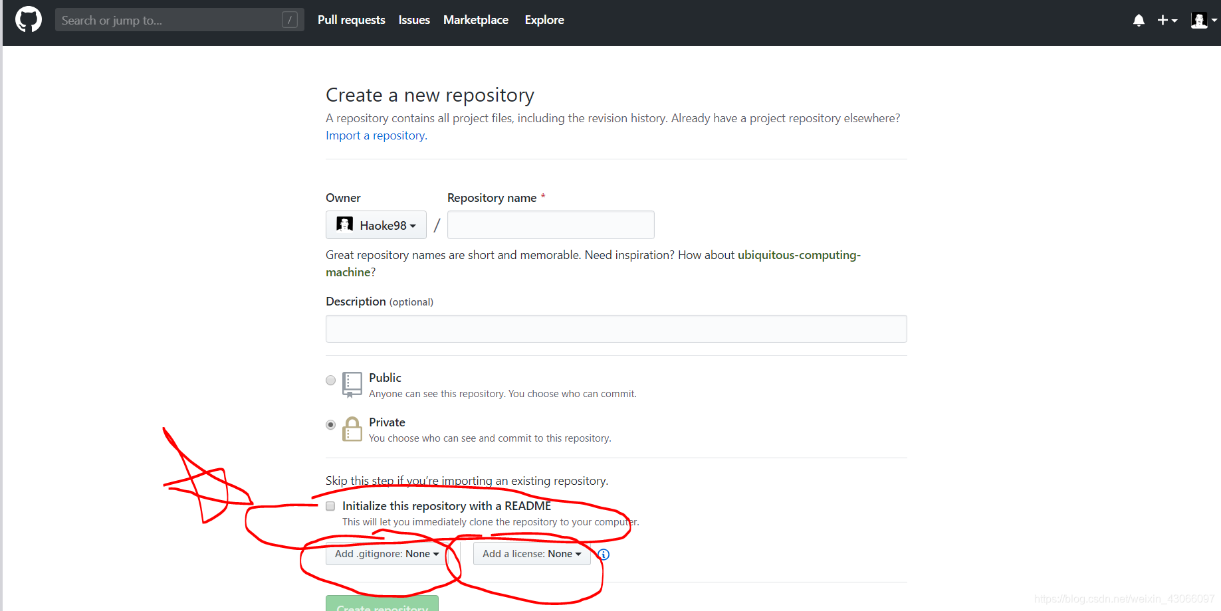Click the Public repository book icon

coord(352,385)
